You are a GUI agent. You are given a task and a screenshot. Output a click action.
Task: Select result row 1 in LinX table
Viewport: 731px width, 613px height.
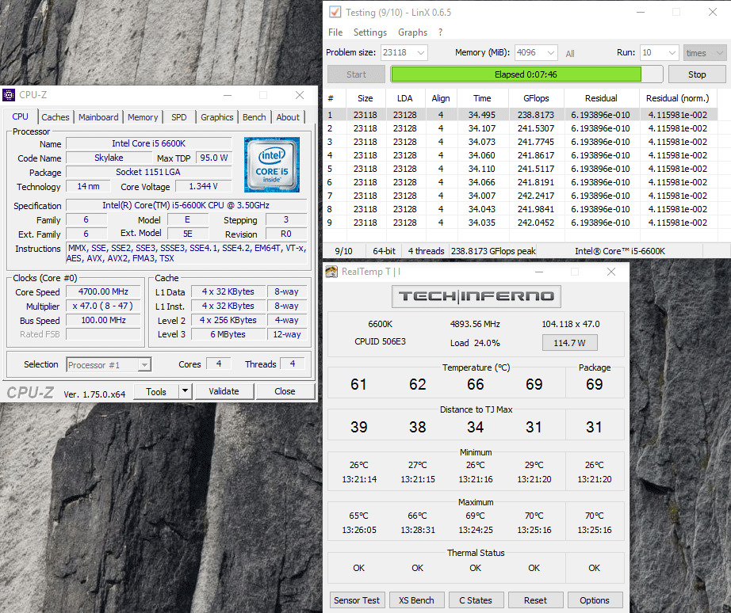pos(520,115)
